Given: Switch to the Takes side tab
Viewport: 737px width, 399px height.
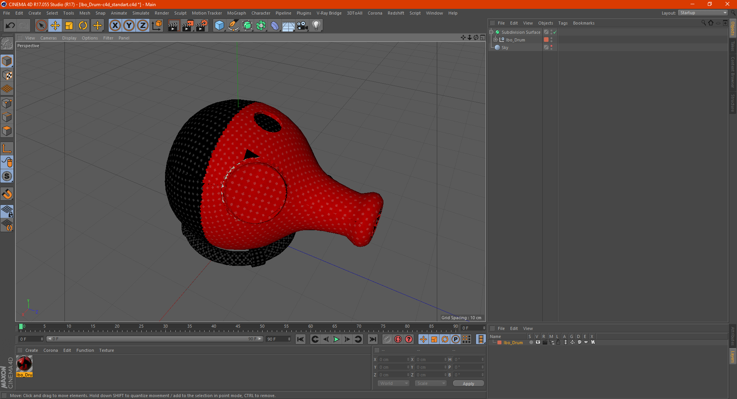Looking at the screenshot, I should pyautogui.click(x=733, y=46).
